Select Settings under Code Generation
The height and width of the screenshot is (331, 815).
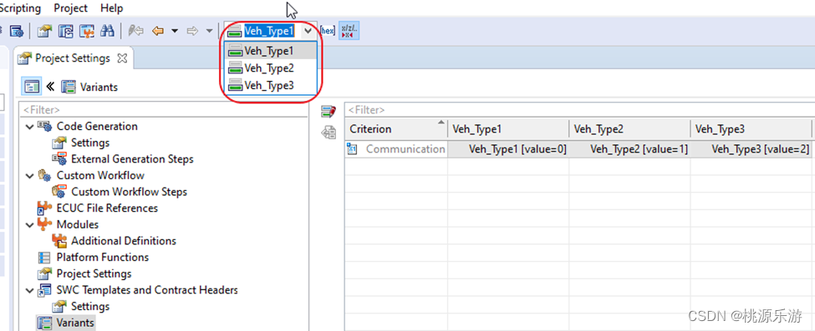tap(90, 142)
